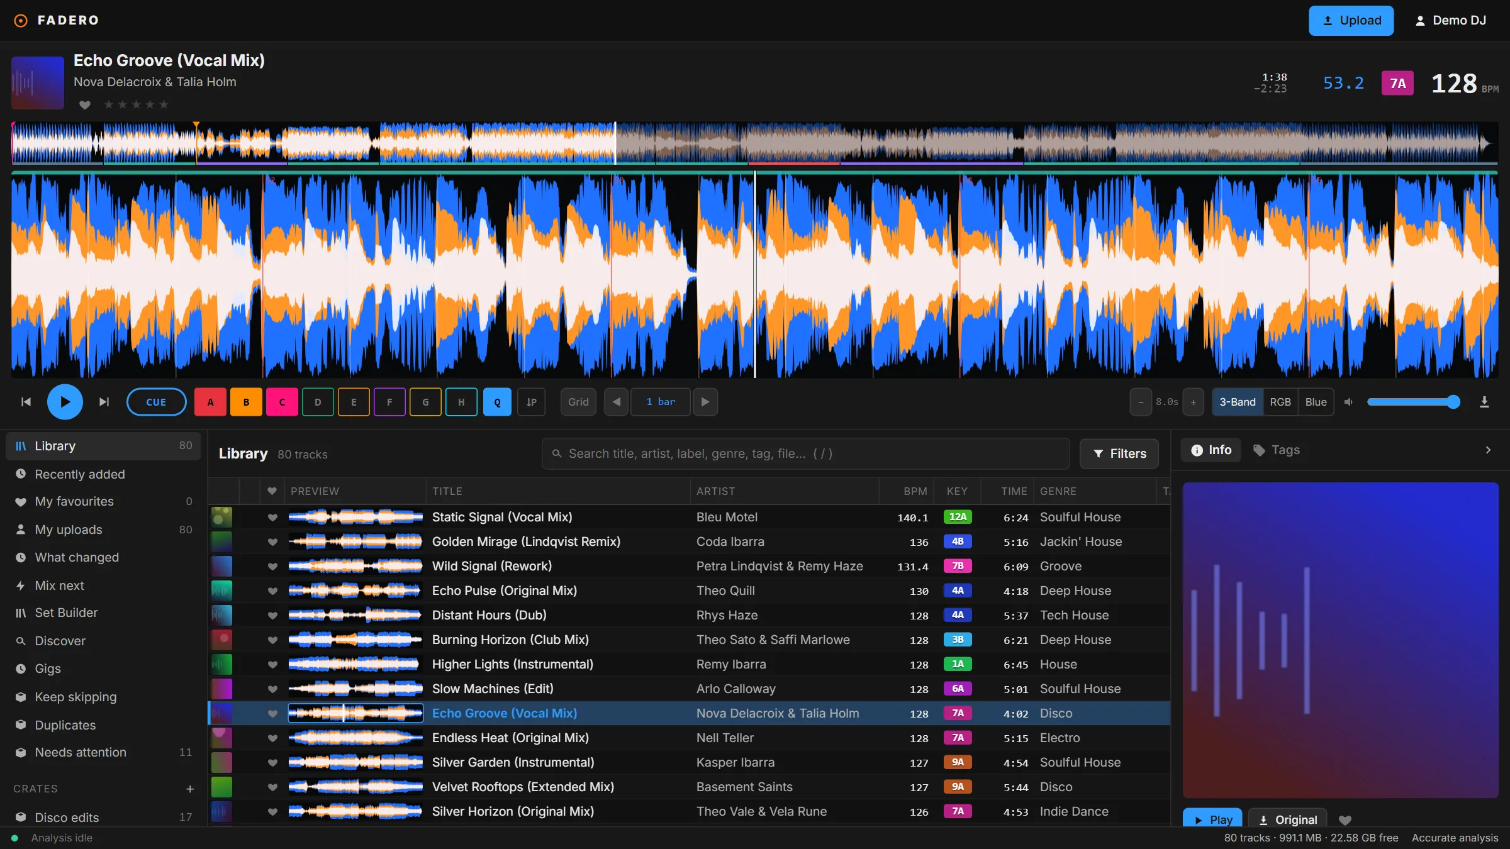Screen dimensions: 1510x849
Task: Open Mix next in sidebar
Action: pyautogui.click(x=103, y=585)
